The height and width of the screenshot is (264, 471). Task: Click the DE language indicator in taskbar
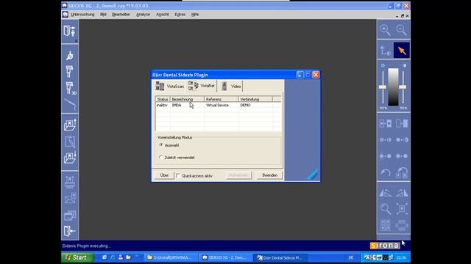pos(351,257)
